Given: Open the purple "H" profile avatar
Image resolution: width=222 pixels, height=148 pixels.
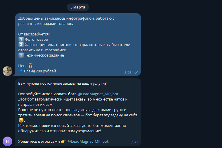Looking at the screenshot, I should click(x=8, y=141).
